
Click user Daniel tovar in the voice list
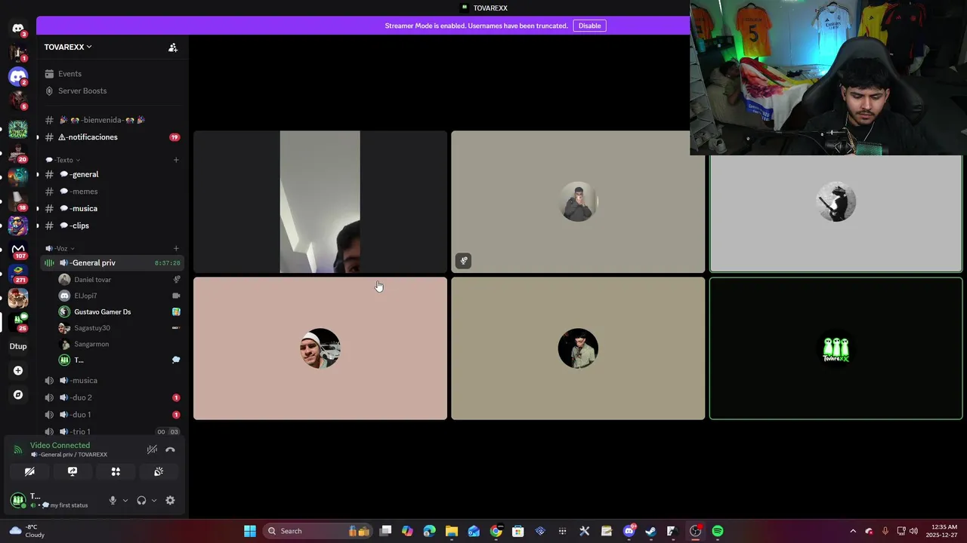tap(119, 280)
